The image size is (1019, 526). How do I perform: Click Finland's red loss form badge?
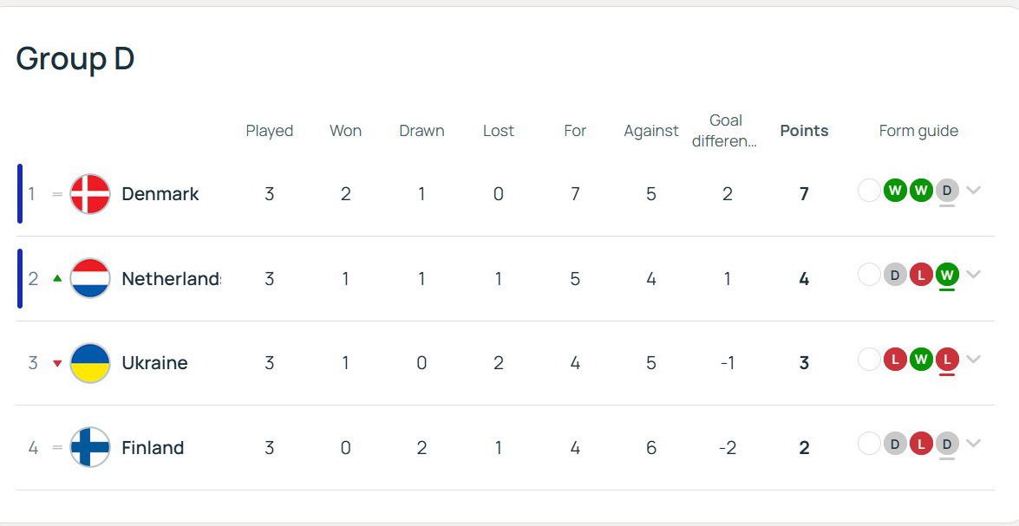(x=921, y=444)
